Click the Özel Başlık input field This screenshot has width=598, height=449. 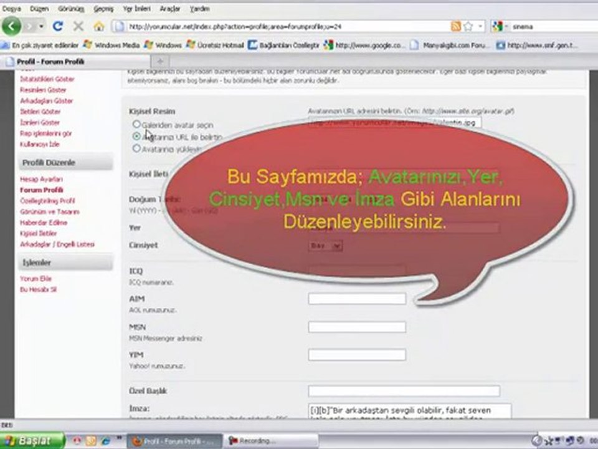(x=404, y=390)
